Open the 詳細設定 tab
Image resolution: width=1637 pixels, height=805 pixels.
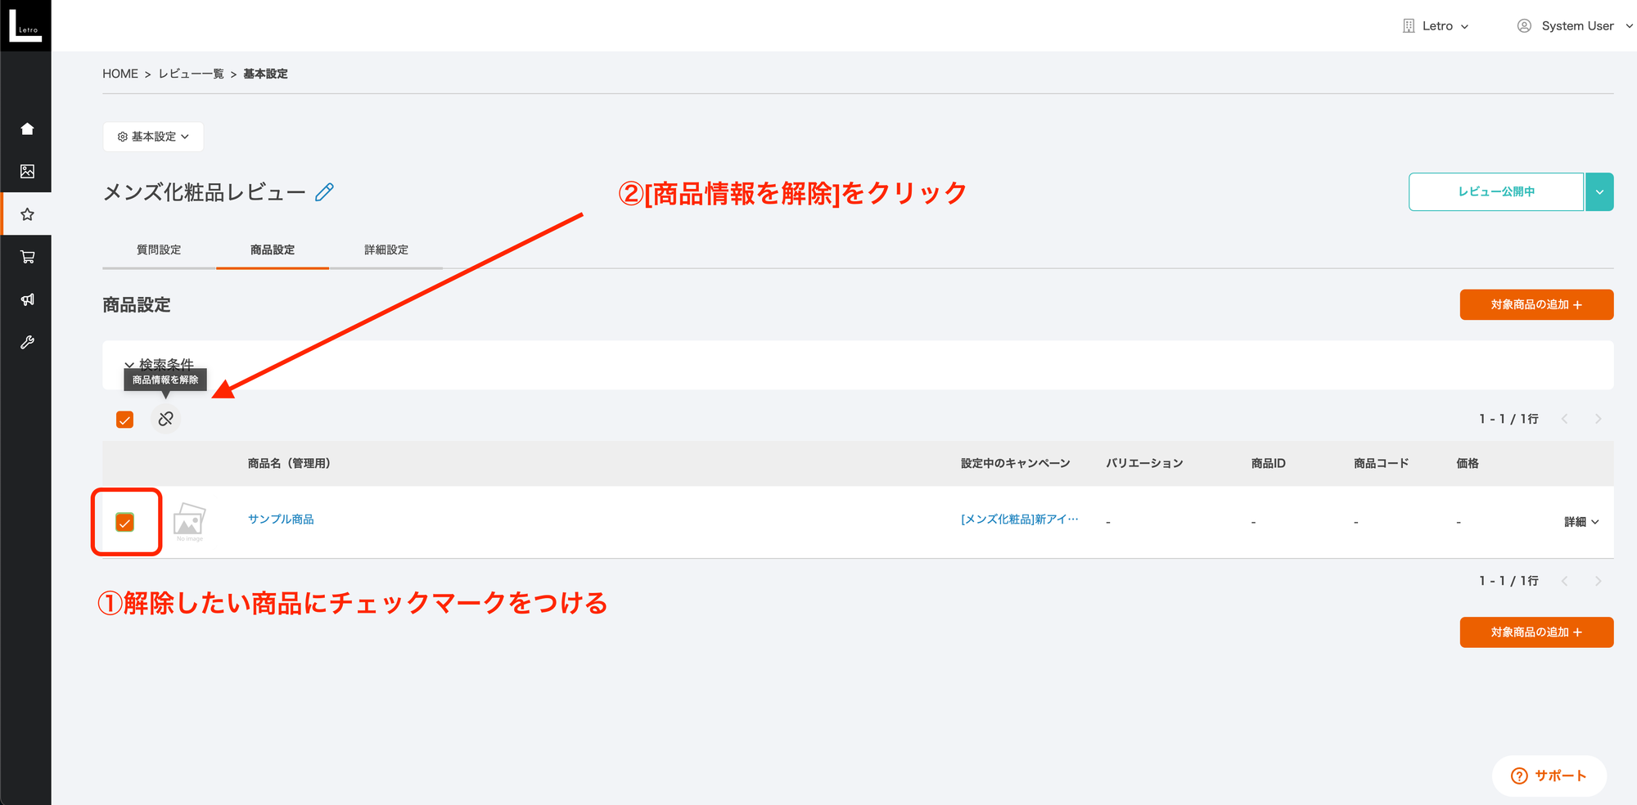tap(386, 250)
